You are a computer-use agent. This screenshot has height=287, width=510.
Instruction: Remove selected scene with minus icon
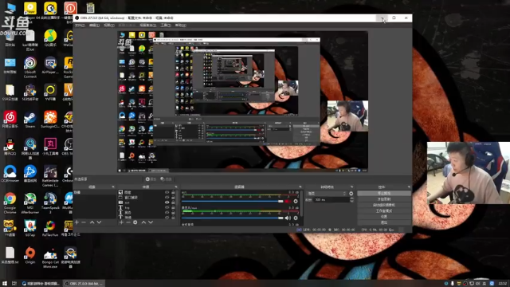[x=84, y=222]
